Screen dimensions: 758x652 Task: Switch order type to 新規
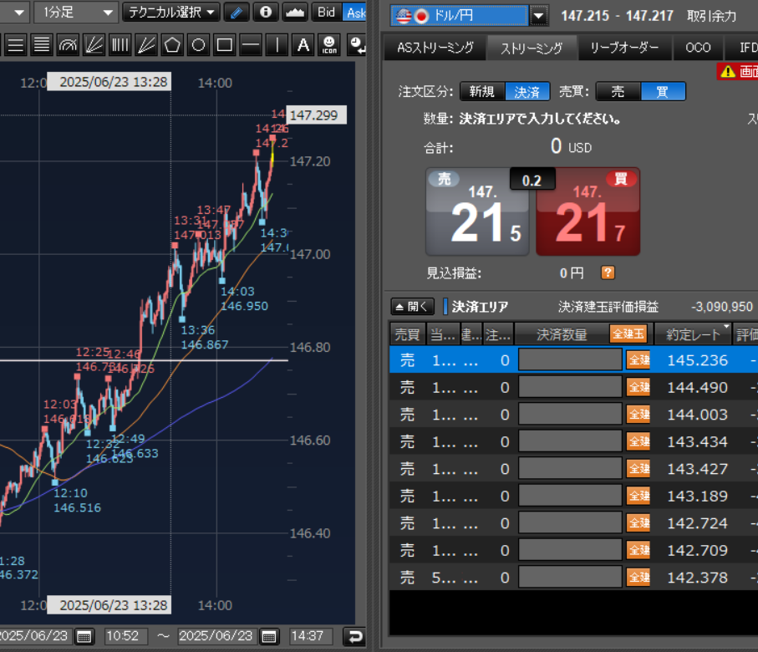481,92
